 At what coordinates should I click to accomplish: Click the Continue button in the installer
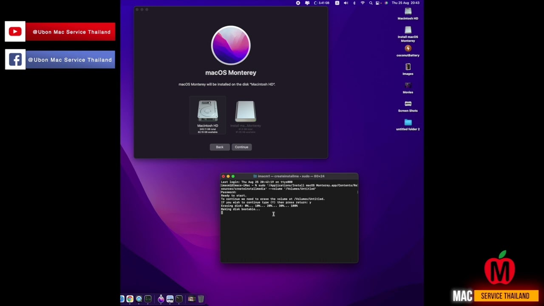point(241,147)
